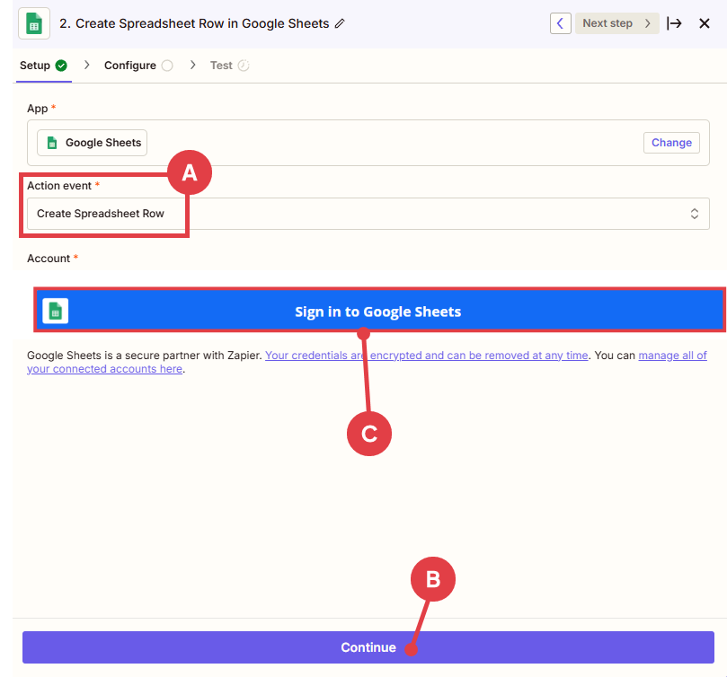Open the Action event dropdown field
This screenshot has width=727, height=677.
click(359, 214)
